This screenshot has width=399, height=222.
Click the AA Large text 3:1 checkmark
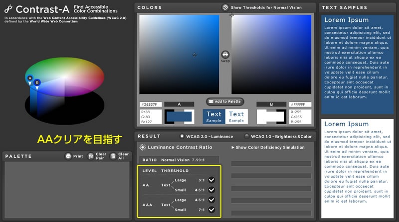211,180
